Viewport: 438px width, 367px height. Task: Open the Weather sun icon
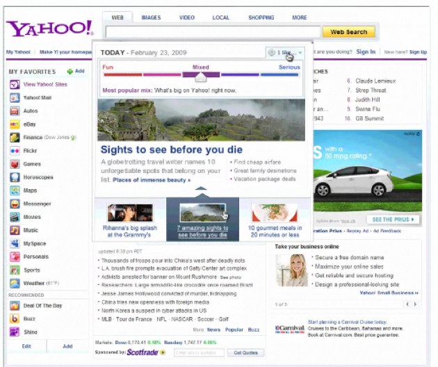click(x=15, y=283)
